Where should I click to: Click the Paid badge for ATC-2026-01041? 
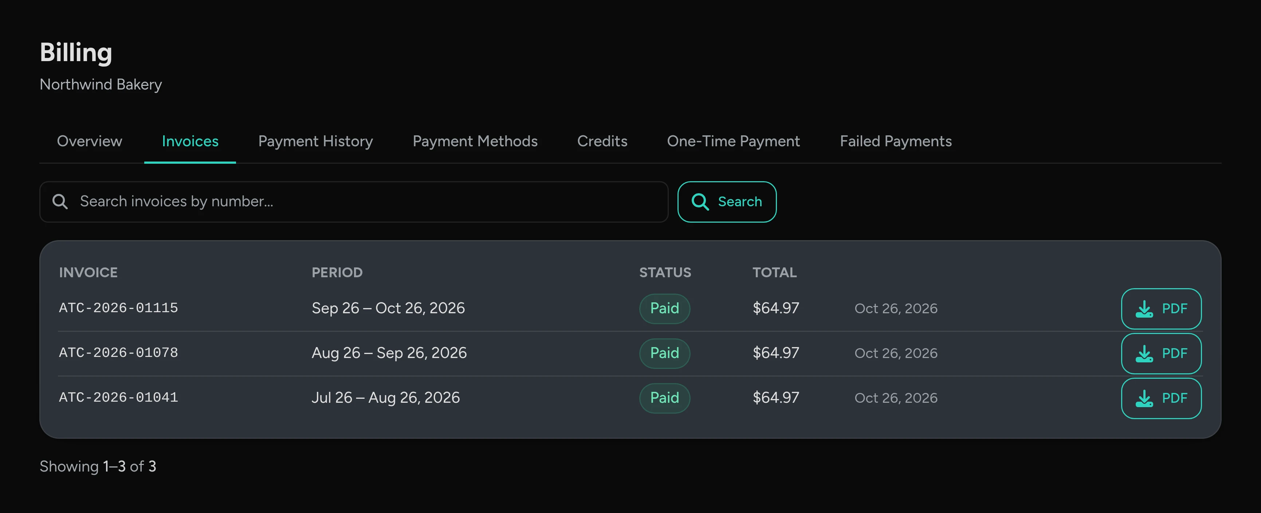664,398
